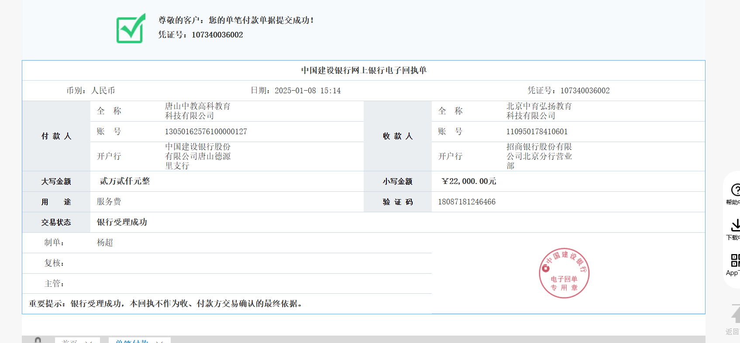Open the download center arrow icon
This screenshot has height=343, width=740.
735,225
